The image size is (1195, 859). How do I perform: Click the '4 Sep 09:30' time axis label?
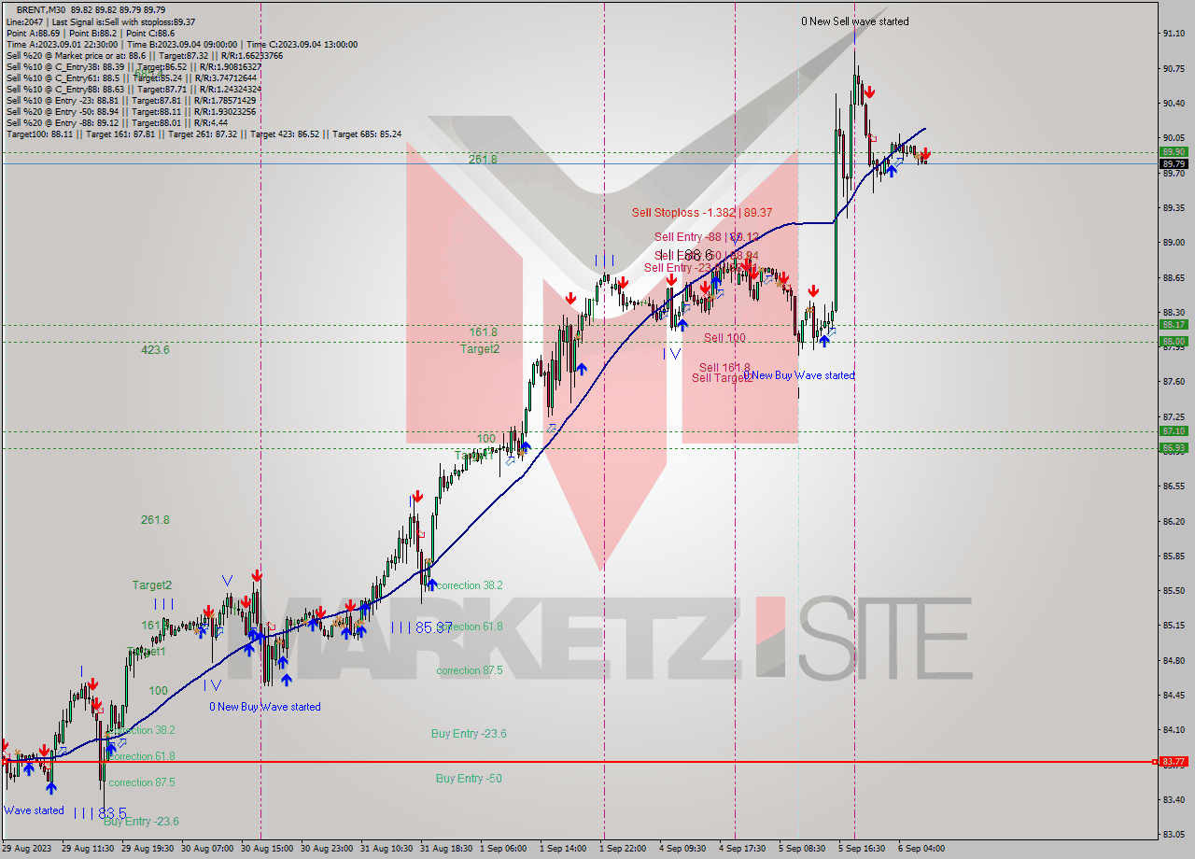point(682,849)
